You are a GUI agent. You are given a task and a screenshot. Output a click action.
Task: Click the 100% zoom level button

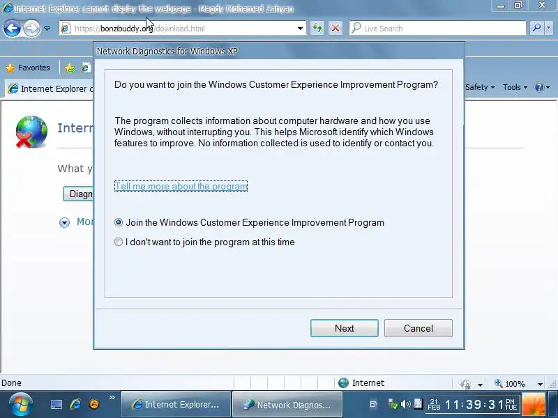509,383
